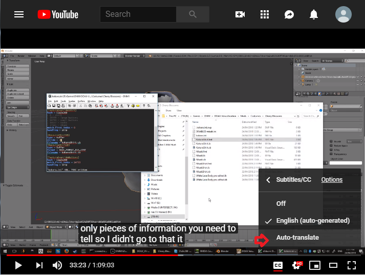Open the Set Origin dropdown in Blender

[x=18, y=108]
